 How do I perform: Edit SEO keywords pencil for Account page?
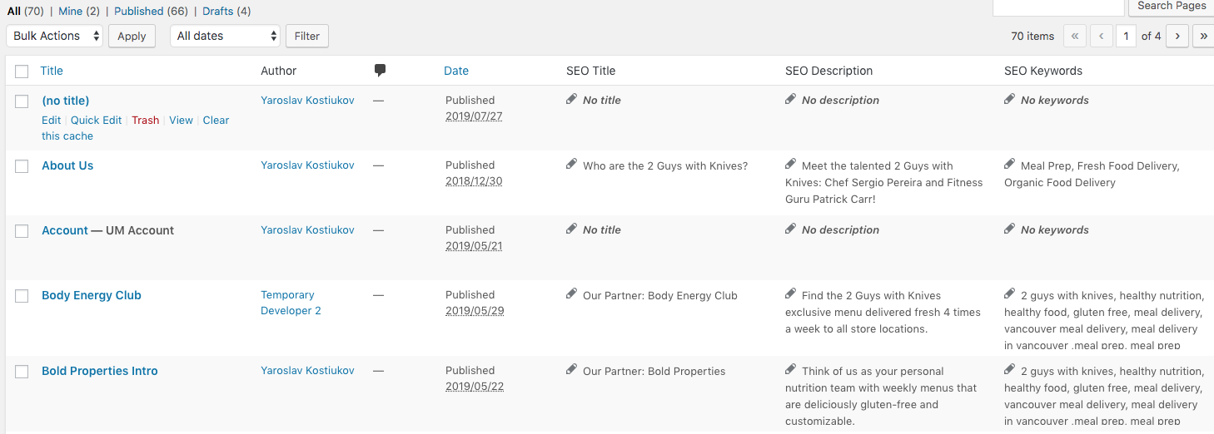[x=1009, y=229]
